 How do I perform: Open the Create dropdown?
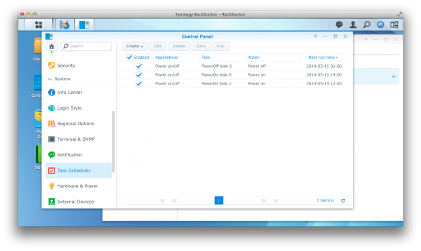(x=134, y=46)
